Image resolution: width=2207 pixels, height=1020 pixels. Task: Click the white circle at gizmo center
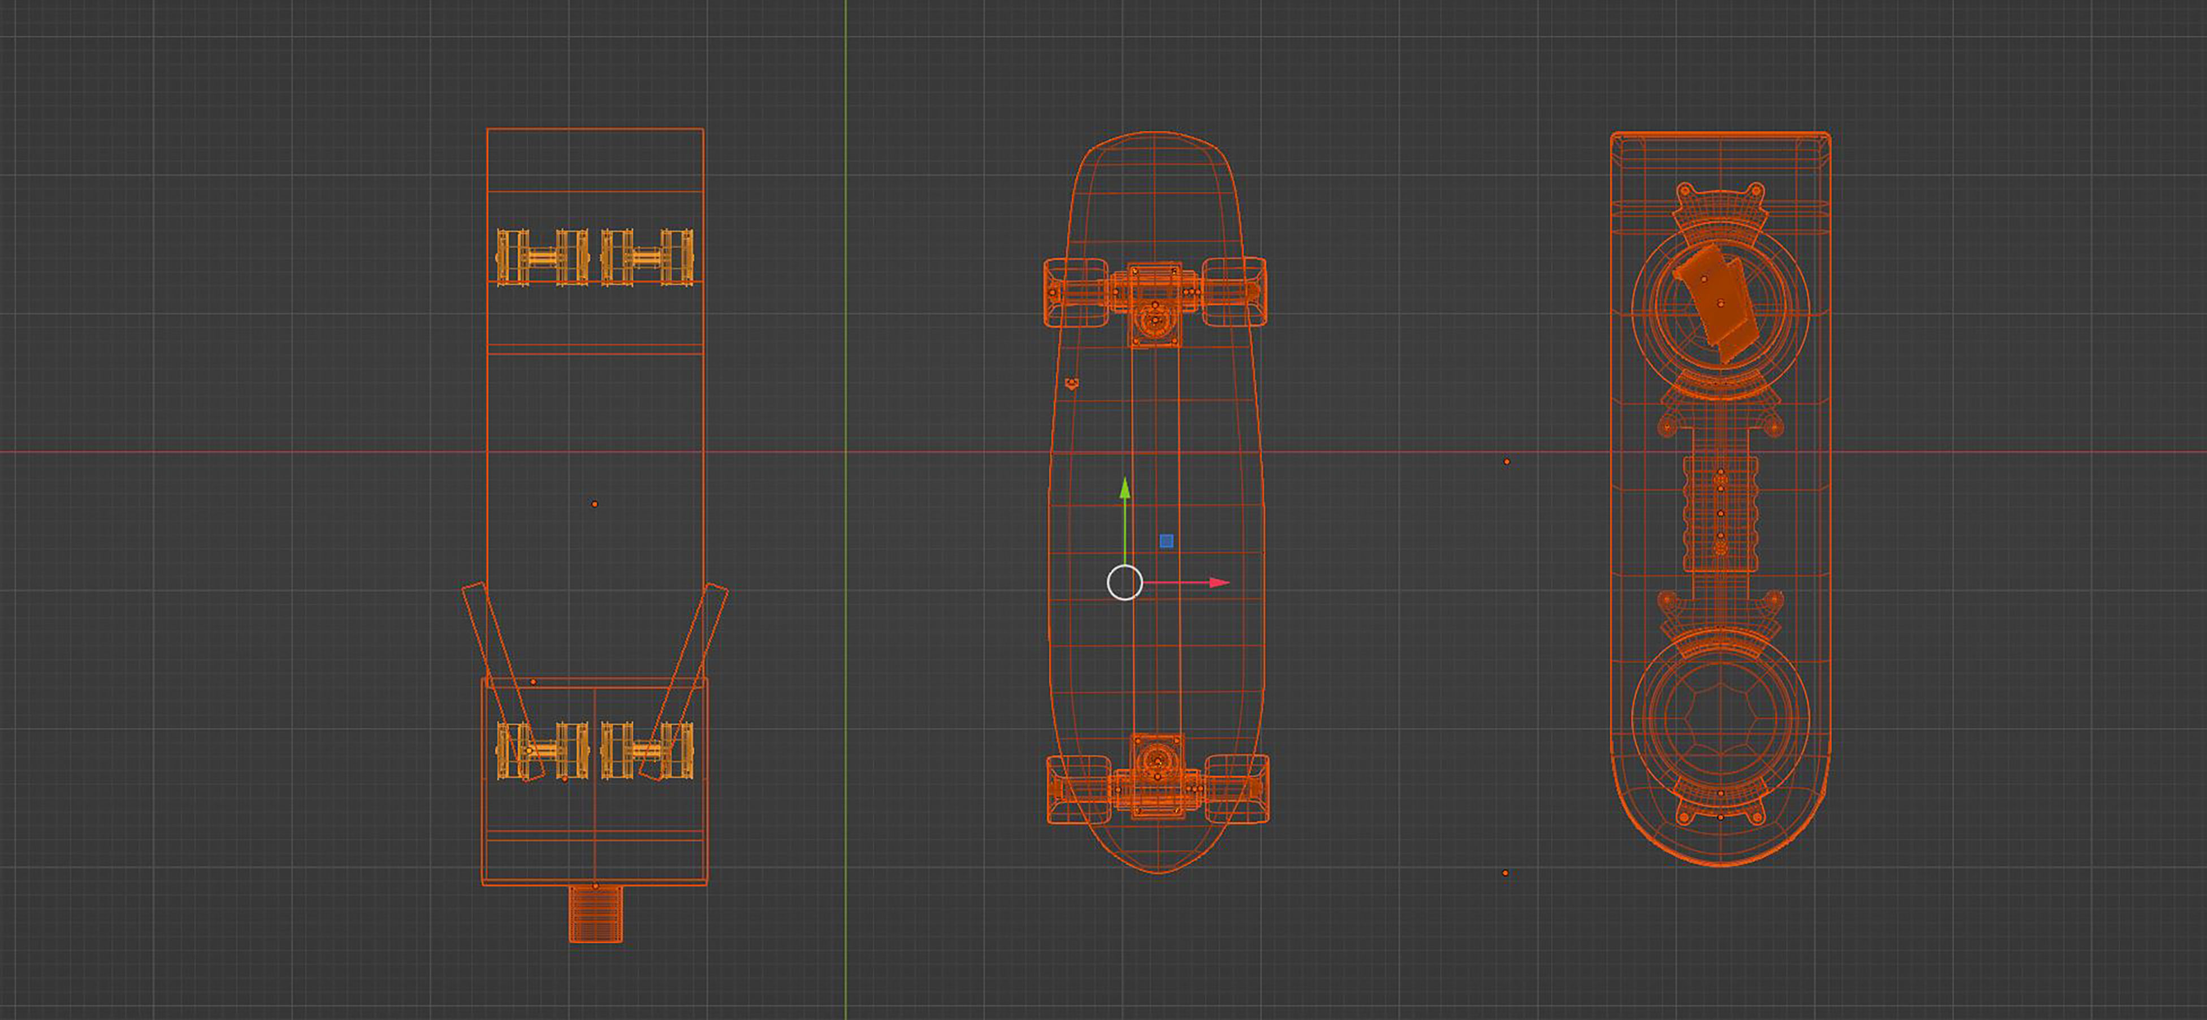1125,583
